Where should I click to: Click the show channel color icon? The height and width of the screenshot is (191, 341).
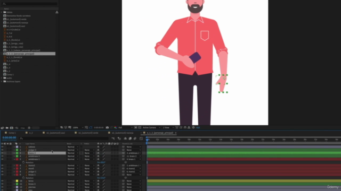pyautogui.click(x=116, y=127)
